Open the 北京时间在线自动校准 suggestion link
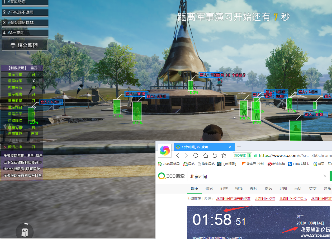 tap(233, 199)
